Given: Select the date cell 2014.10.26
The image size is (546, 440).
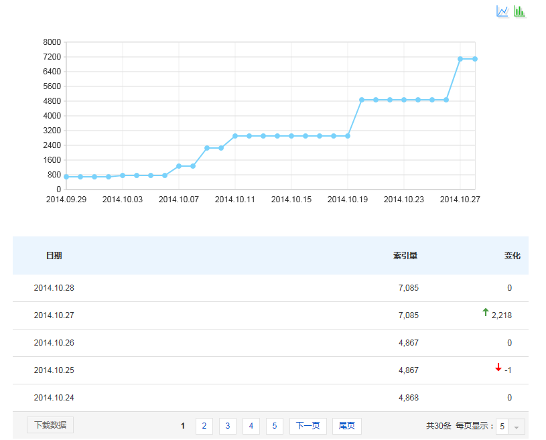Looking at the screenshot, I should click(54, 343).
